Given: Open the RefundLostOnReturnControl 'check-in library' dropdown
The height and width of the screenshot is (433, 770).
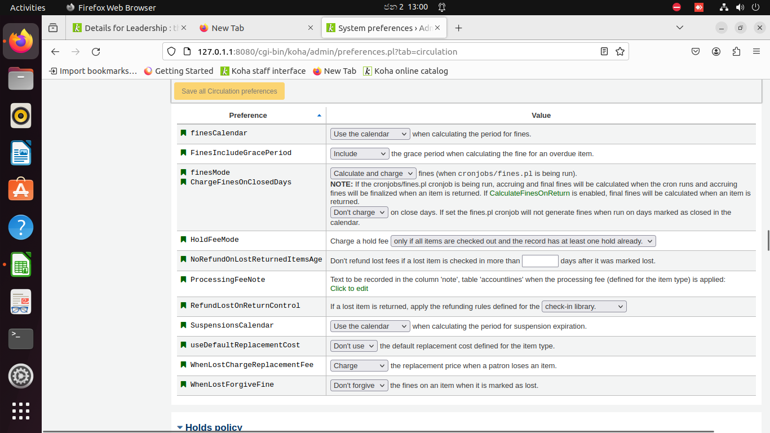Looking at the screenshot, I should tap(584, 307).
